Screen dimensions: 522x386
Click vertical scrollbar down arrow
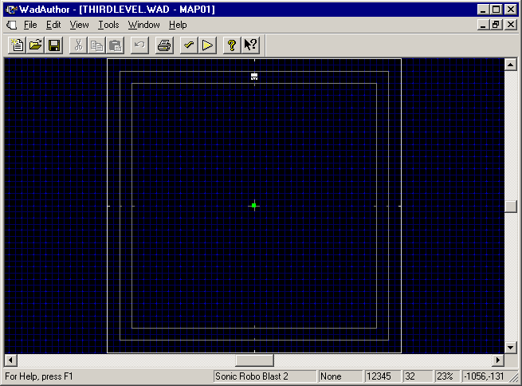coord(510,348)
